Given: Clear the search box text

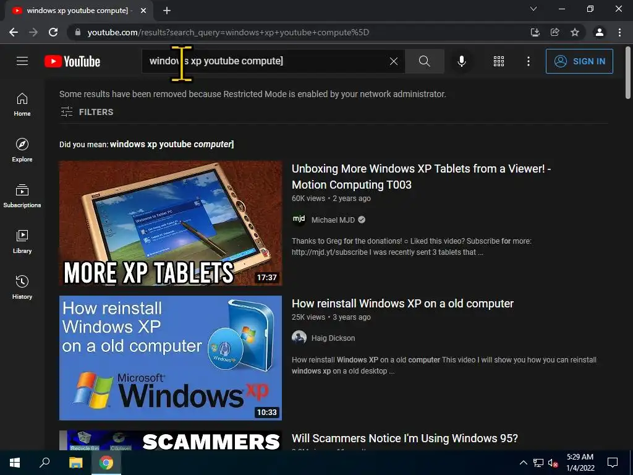Looking at the screenshot, I should point(394,61).
